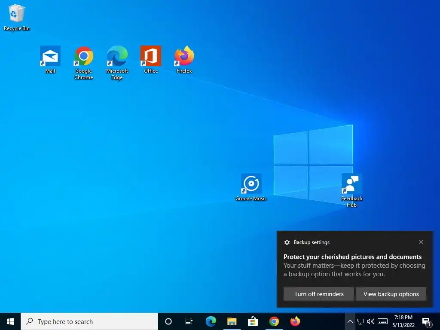Select the Mail desktop shortcut
The height and width of the screenshot is (330, 440).
pos(50,59)
